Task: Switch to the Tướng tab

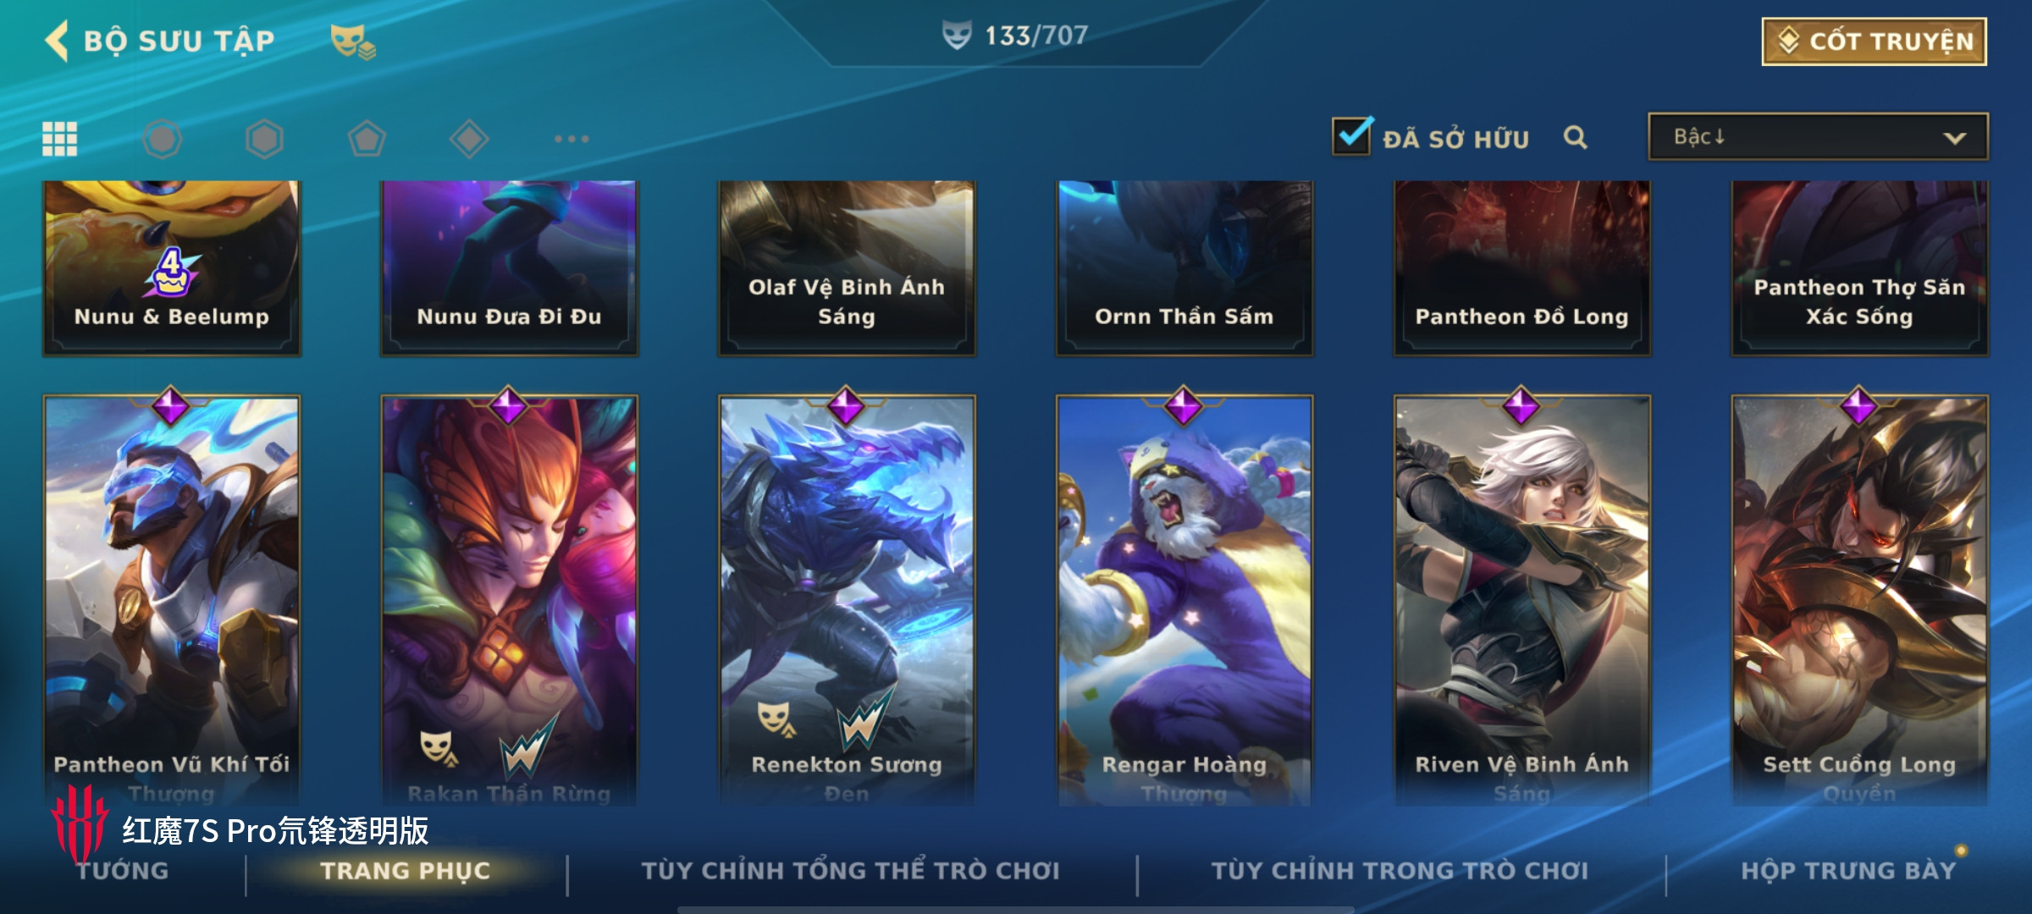Action: click(x=123, y=871)
